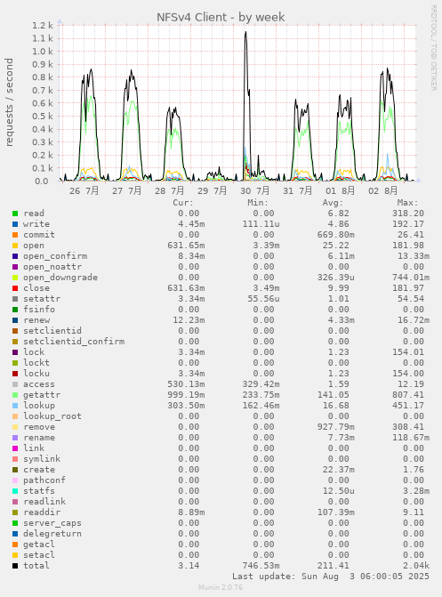The width and height of the screenshot is (442, 597).
Task: Click remove max value 308.41
Action: click(408, 427)
